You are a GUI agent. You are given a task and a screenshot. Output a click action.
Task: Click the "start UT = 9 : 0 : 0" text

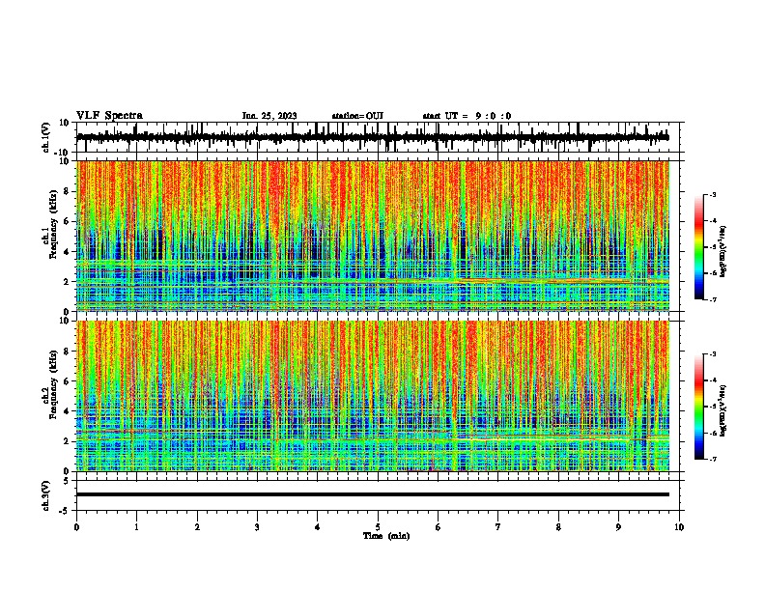pyautogui.click(x=467, y=116)
